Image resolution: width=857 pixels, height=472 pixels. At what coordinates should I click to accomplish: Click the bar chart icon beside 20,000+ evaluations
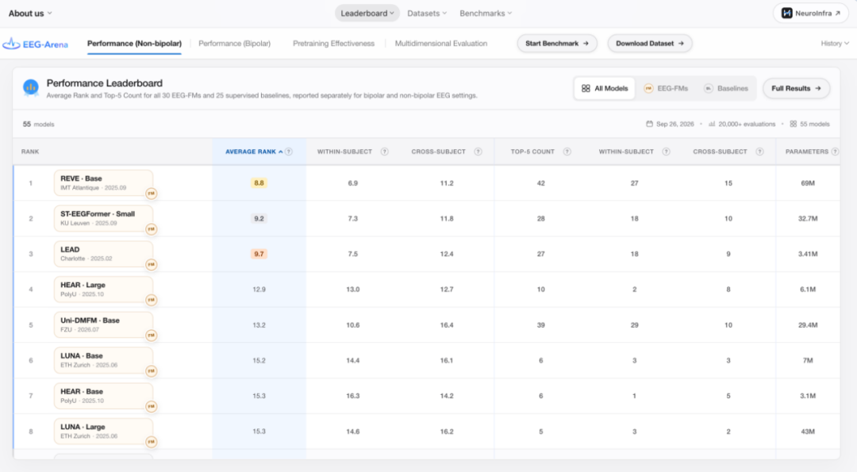pos(712,124)
